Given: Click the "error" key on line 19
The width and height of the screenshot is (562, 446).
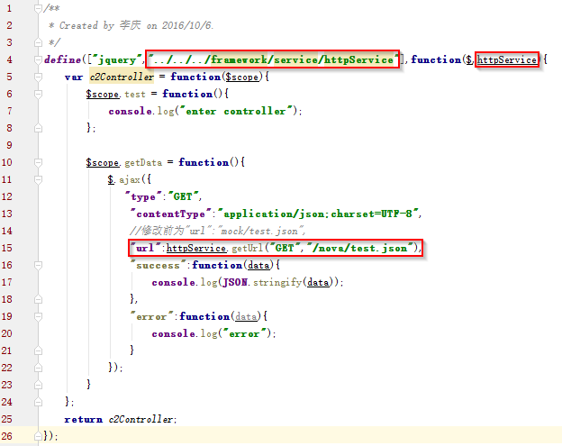Looking at the screenshot, I should 151,316.
